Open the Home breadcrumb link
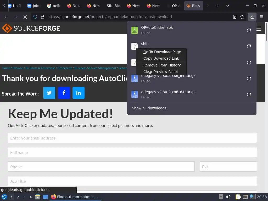Screen dimensions: 268x201 [x=6, y=68]
